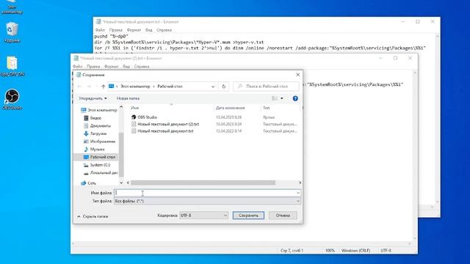Open the Upd OFF ON desktop file
The image size is (470, 264).
click(x=12, y=67)
